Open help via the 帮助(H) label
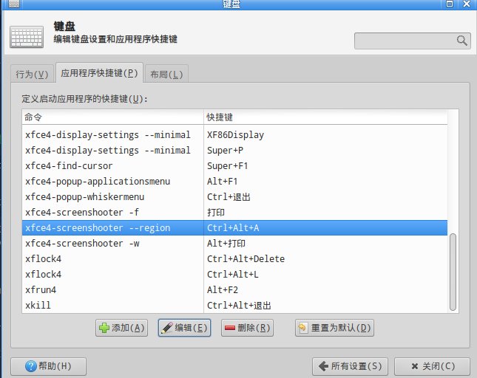This screenshot has height=378, width=477. [55, 366]
